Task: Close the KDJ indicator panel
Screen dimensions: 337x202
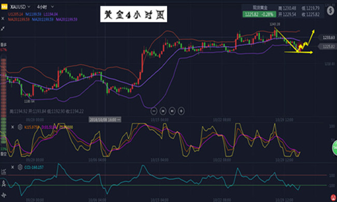Action: coord(12,127)
